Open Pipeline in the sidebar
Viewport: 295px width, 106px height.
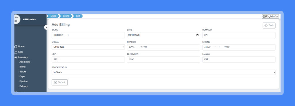pos(23,81)
